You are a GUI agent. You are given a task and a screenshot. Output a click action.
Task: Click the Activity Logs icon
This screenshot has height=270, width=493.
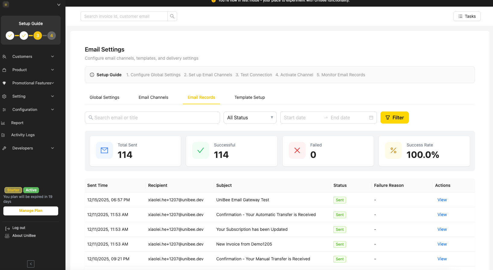point(3,135)
